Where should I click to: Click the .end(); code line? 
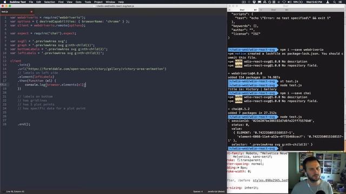[x=24, y=124]
